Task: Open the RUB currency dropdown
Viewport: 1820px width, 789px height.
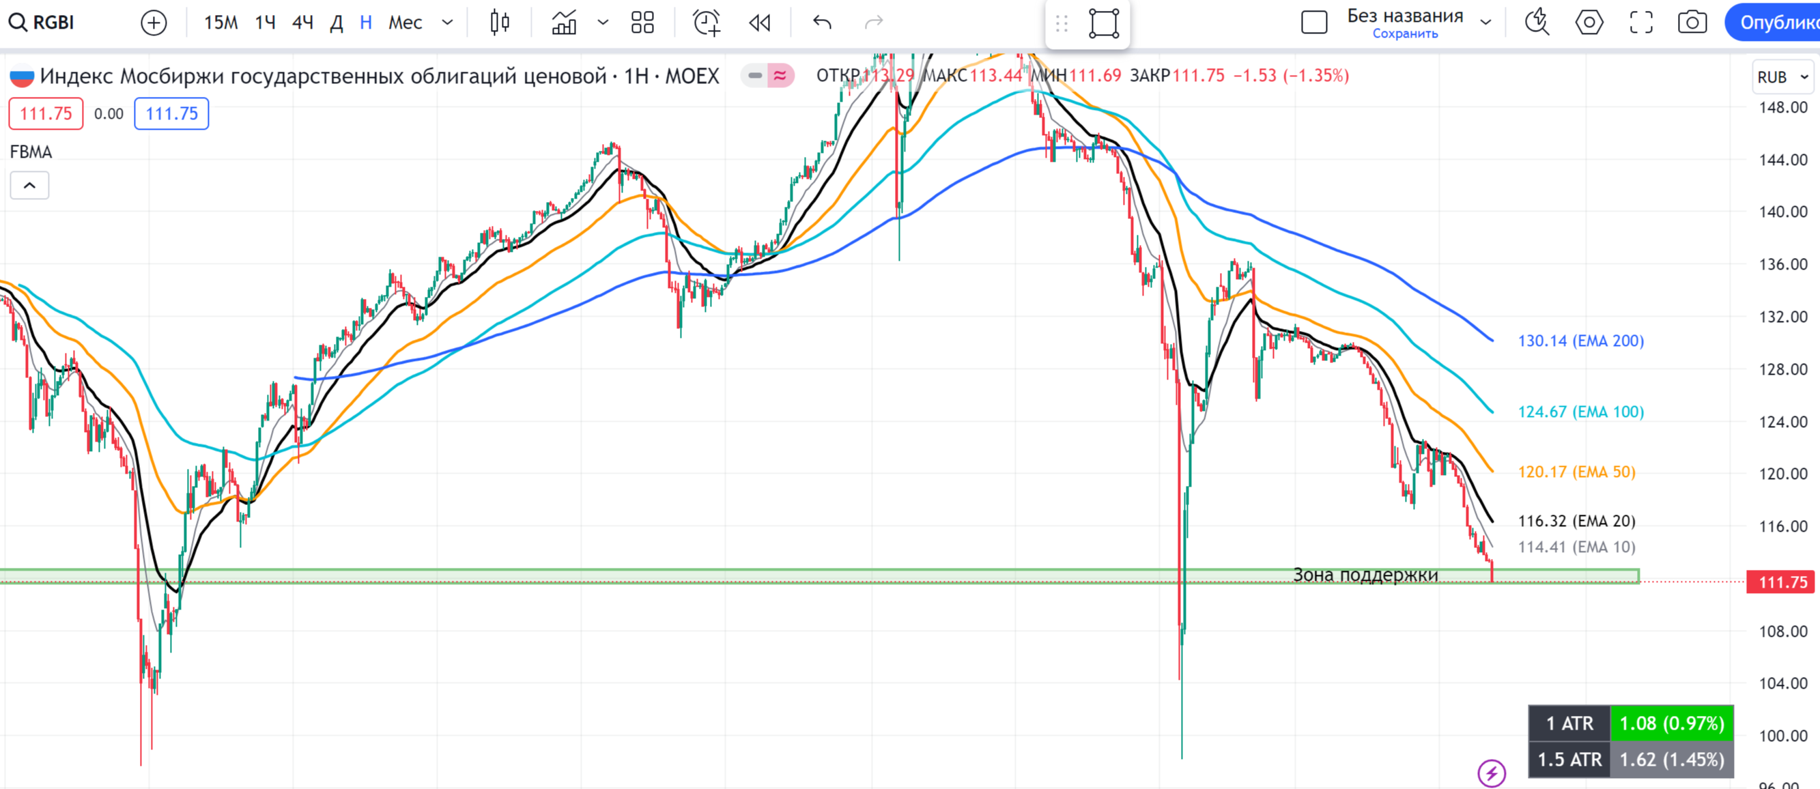Action: click(x=1782, y=77)
